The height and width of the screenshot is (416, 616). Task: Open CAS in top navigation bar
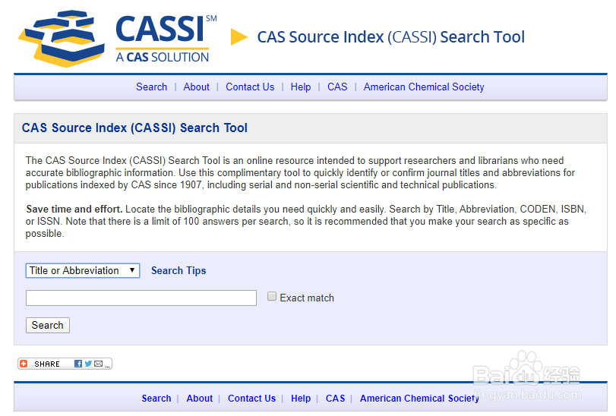point(337,87)
